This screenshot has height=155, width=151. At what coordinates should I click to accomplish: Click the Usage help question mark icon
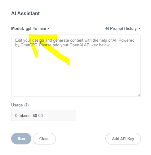pyautogui.click(x=26, y=105)
